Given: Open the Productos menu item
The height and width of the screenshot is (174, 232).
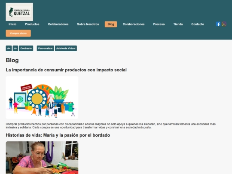Looking at the screenshot, I should 32,24.
